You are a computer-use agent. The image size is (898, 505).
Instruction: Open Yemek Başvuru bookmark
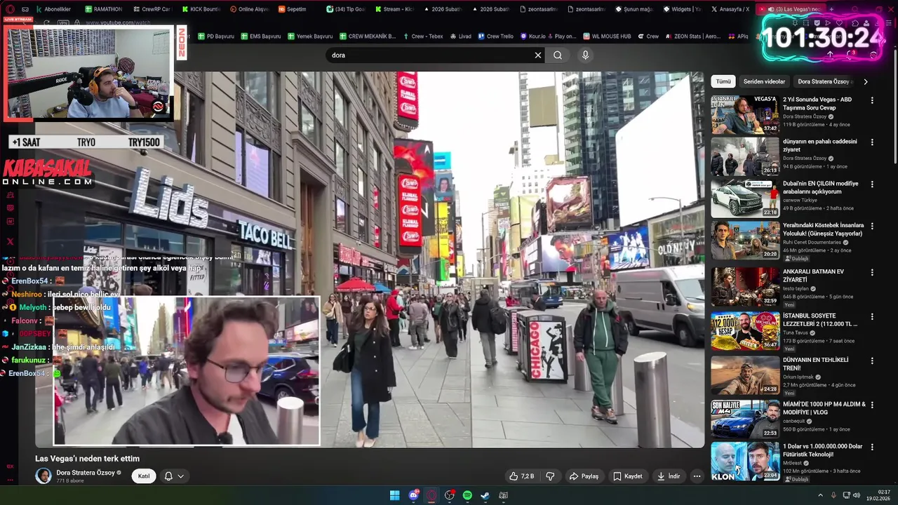309,36
